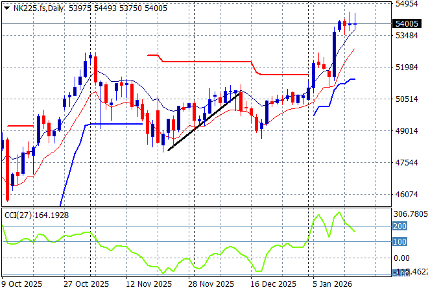Click the 5 Jan 2026 date label
Viewport: 428px width, 292px height.
[332, 284]
